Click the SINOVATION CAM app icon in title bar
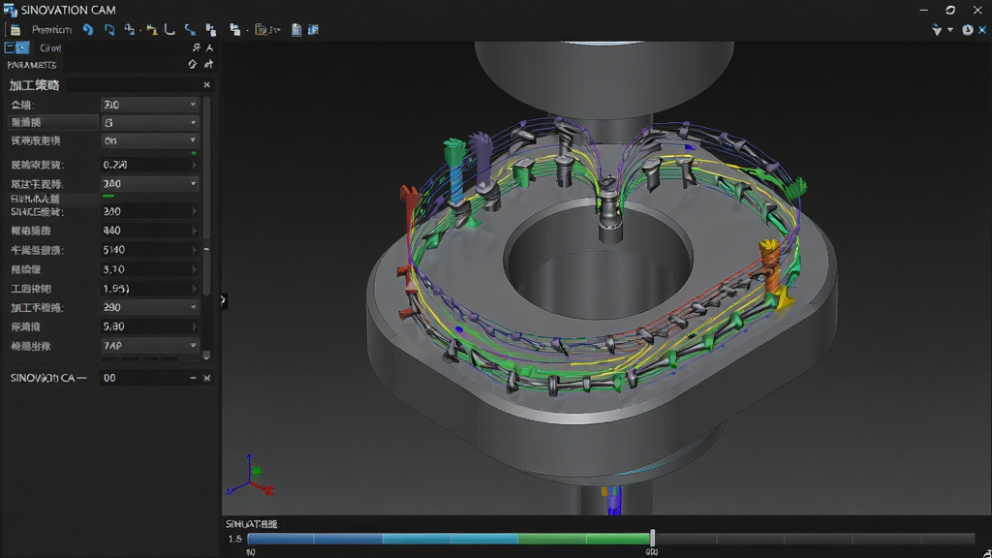 click(10, 10)
